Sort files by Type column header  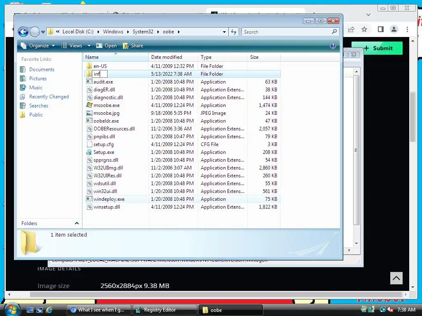click(x=223, y=57)
